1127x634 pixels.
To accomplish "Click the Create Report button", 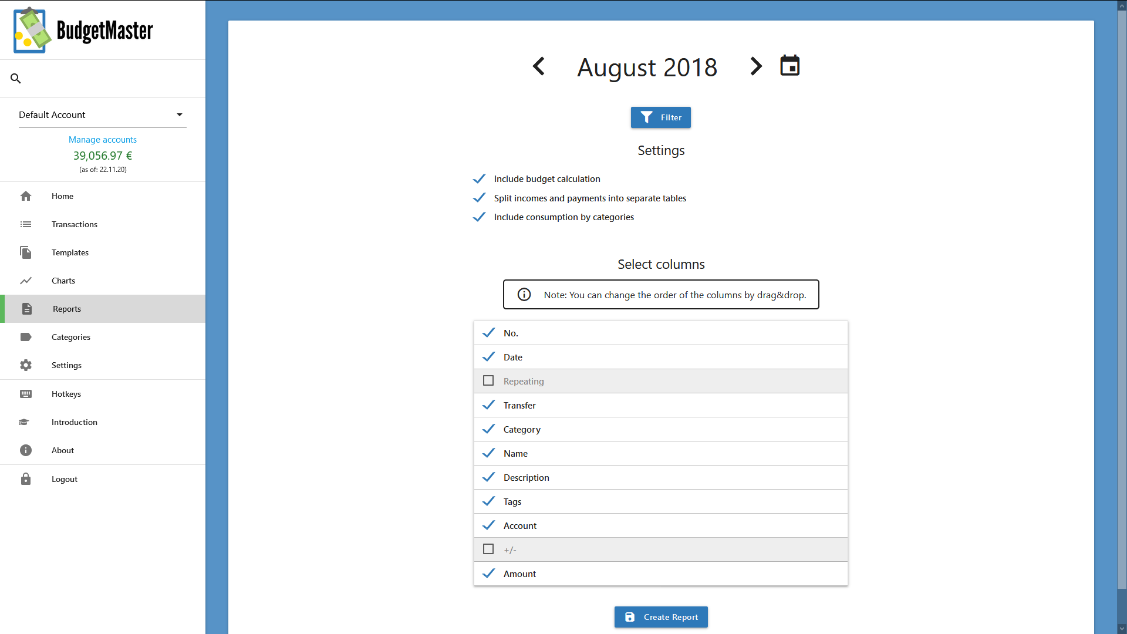I will click(x=661, y=617).
